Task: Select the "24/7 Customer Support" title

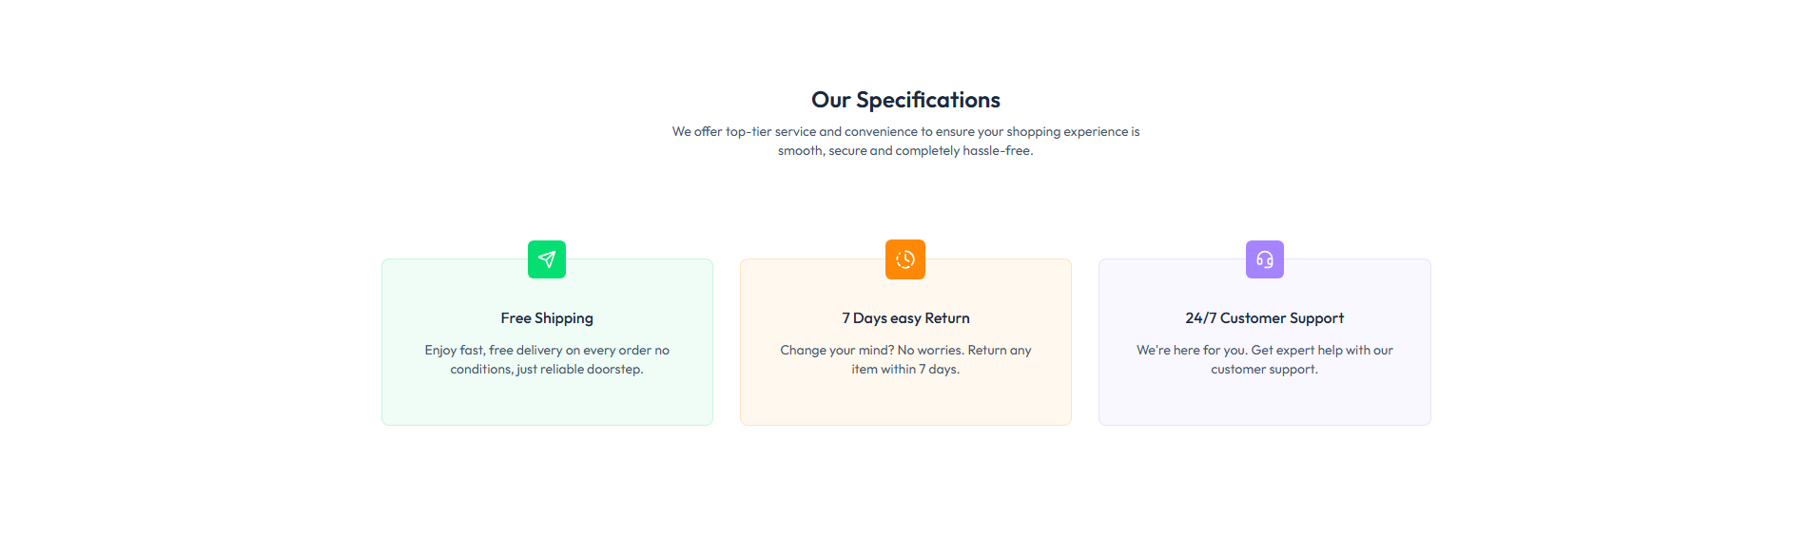Action: (1264, 318)
